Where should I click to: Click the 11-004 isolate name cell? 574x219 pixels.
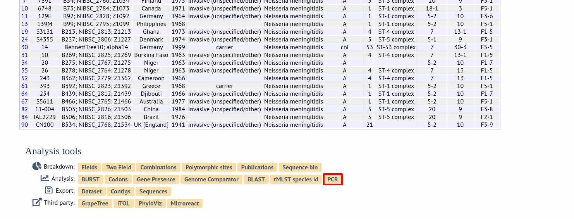click(45, 109)
